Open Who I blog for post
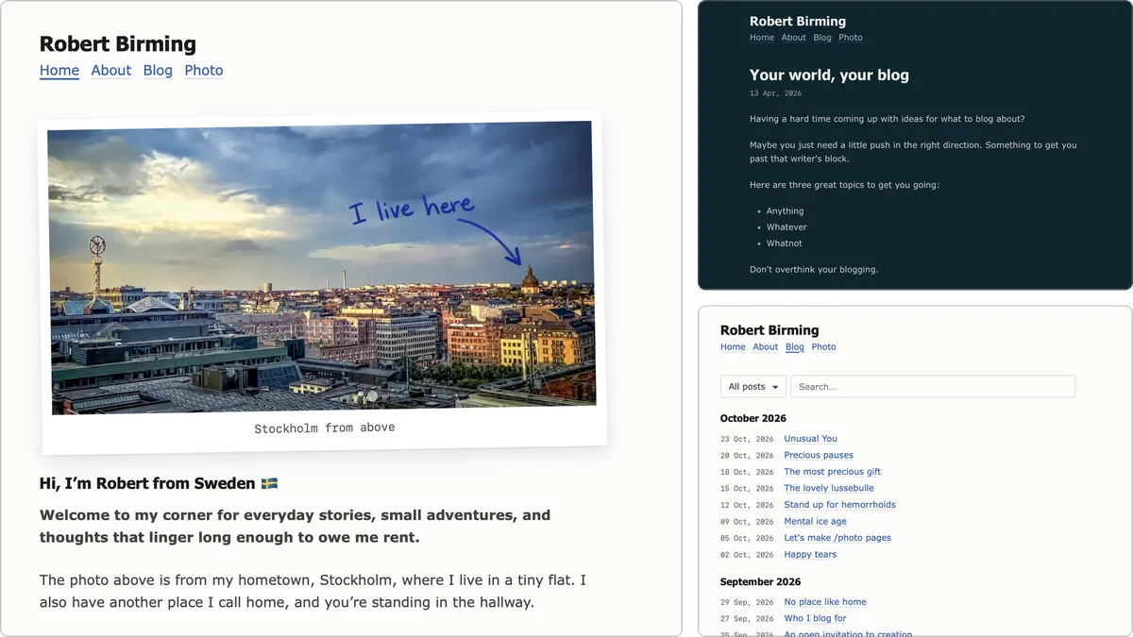The width and height of the screenshot is (1133, 637). pos(815,618)
